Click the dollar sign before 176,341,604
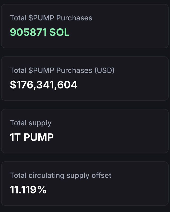170x212 pixels. tap(12, 85)
